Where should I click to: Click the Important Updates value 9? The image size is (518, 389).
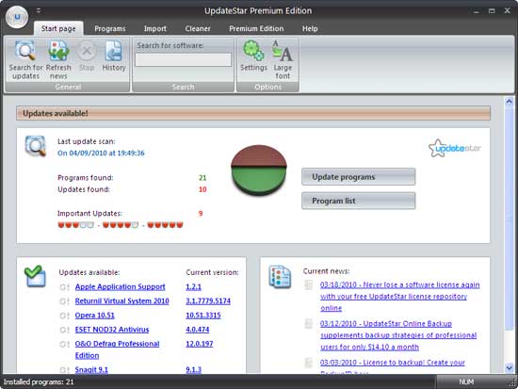[x=201, y=214]
